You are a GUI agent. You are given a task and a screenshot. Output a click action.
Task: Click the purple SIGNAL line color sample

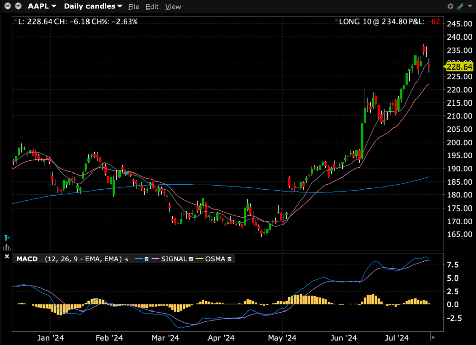(155, 259)
